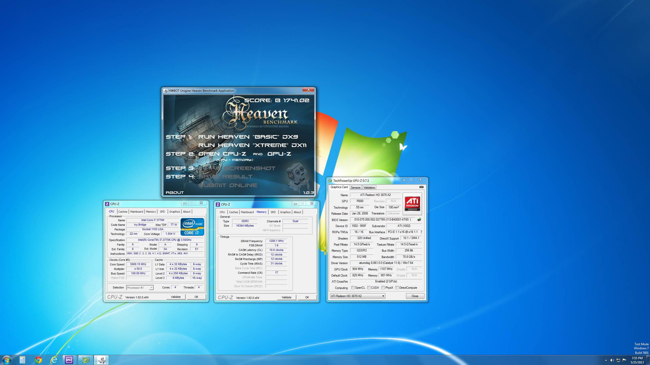The image size is (650, 365).
Task: Enable the PhysX checkbox in GPU-Z
Action: pos(383,288)
